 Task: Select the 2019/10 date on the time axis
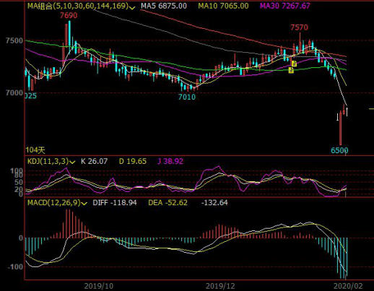point(99,286)
